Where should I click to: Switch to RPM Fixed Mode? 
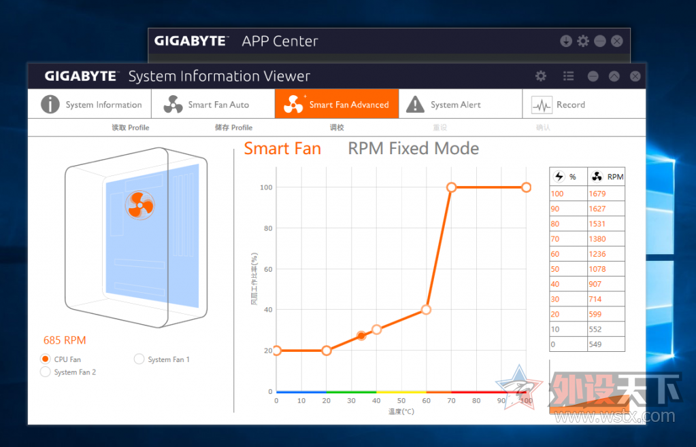point(413,148)
